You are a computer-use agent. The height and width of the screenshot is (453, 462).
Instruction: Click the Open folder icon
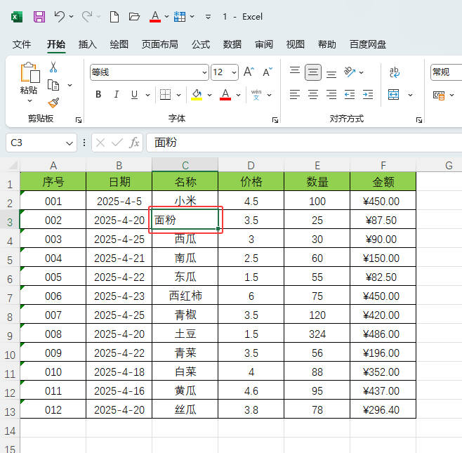click(134, 17)
